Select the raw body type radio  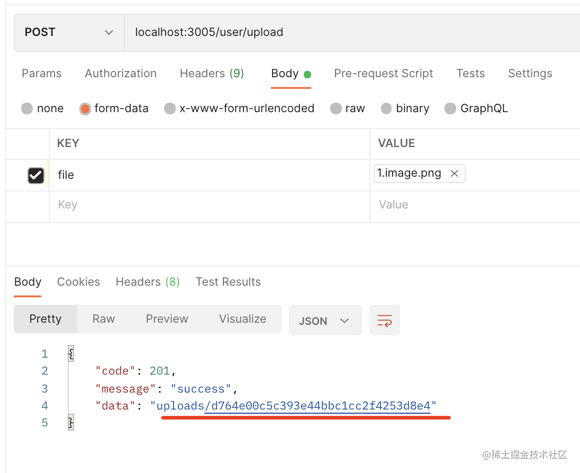pyautogui.click(x=336, y=108)
